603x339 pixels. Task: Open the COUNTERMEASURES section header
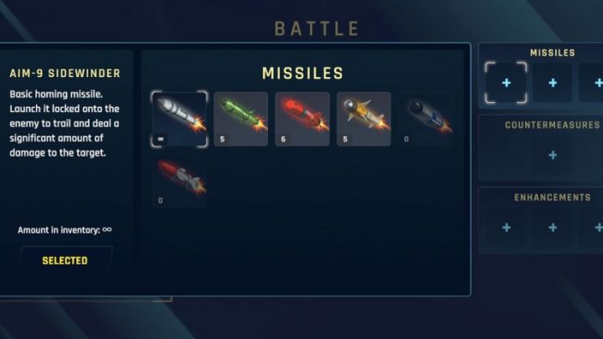(552, 125)
